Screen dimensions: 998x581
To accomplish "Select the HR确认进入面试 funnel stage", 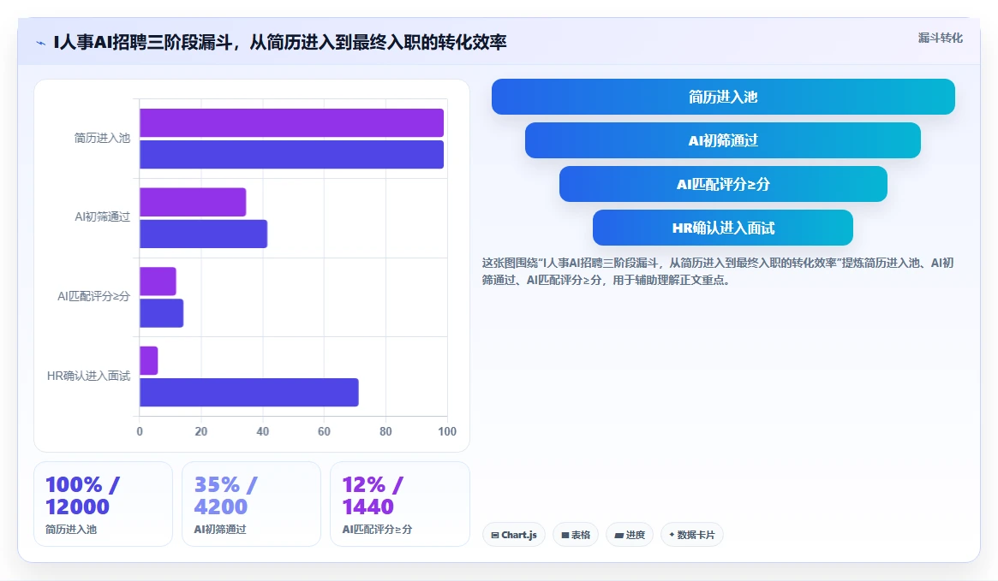I will click(x=722, y=228).
